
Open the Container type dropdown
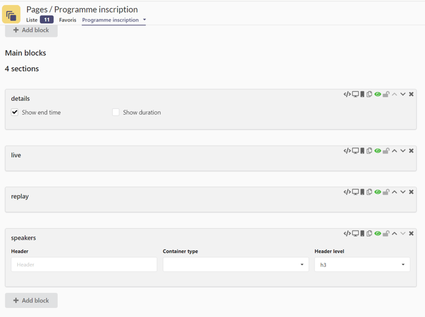point(235,264)
